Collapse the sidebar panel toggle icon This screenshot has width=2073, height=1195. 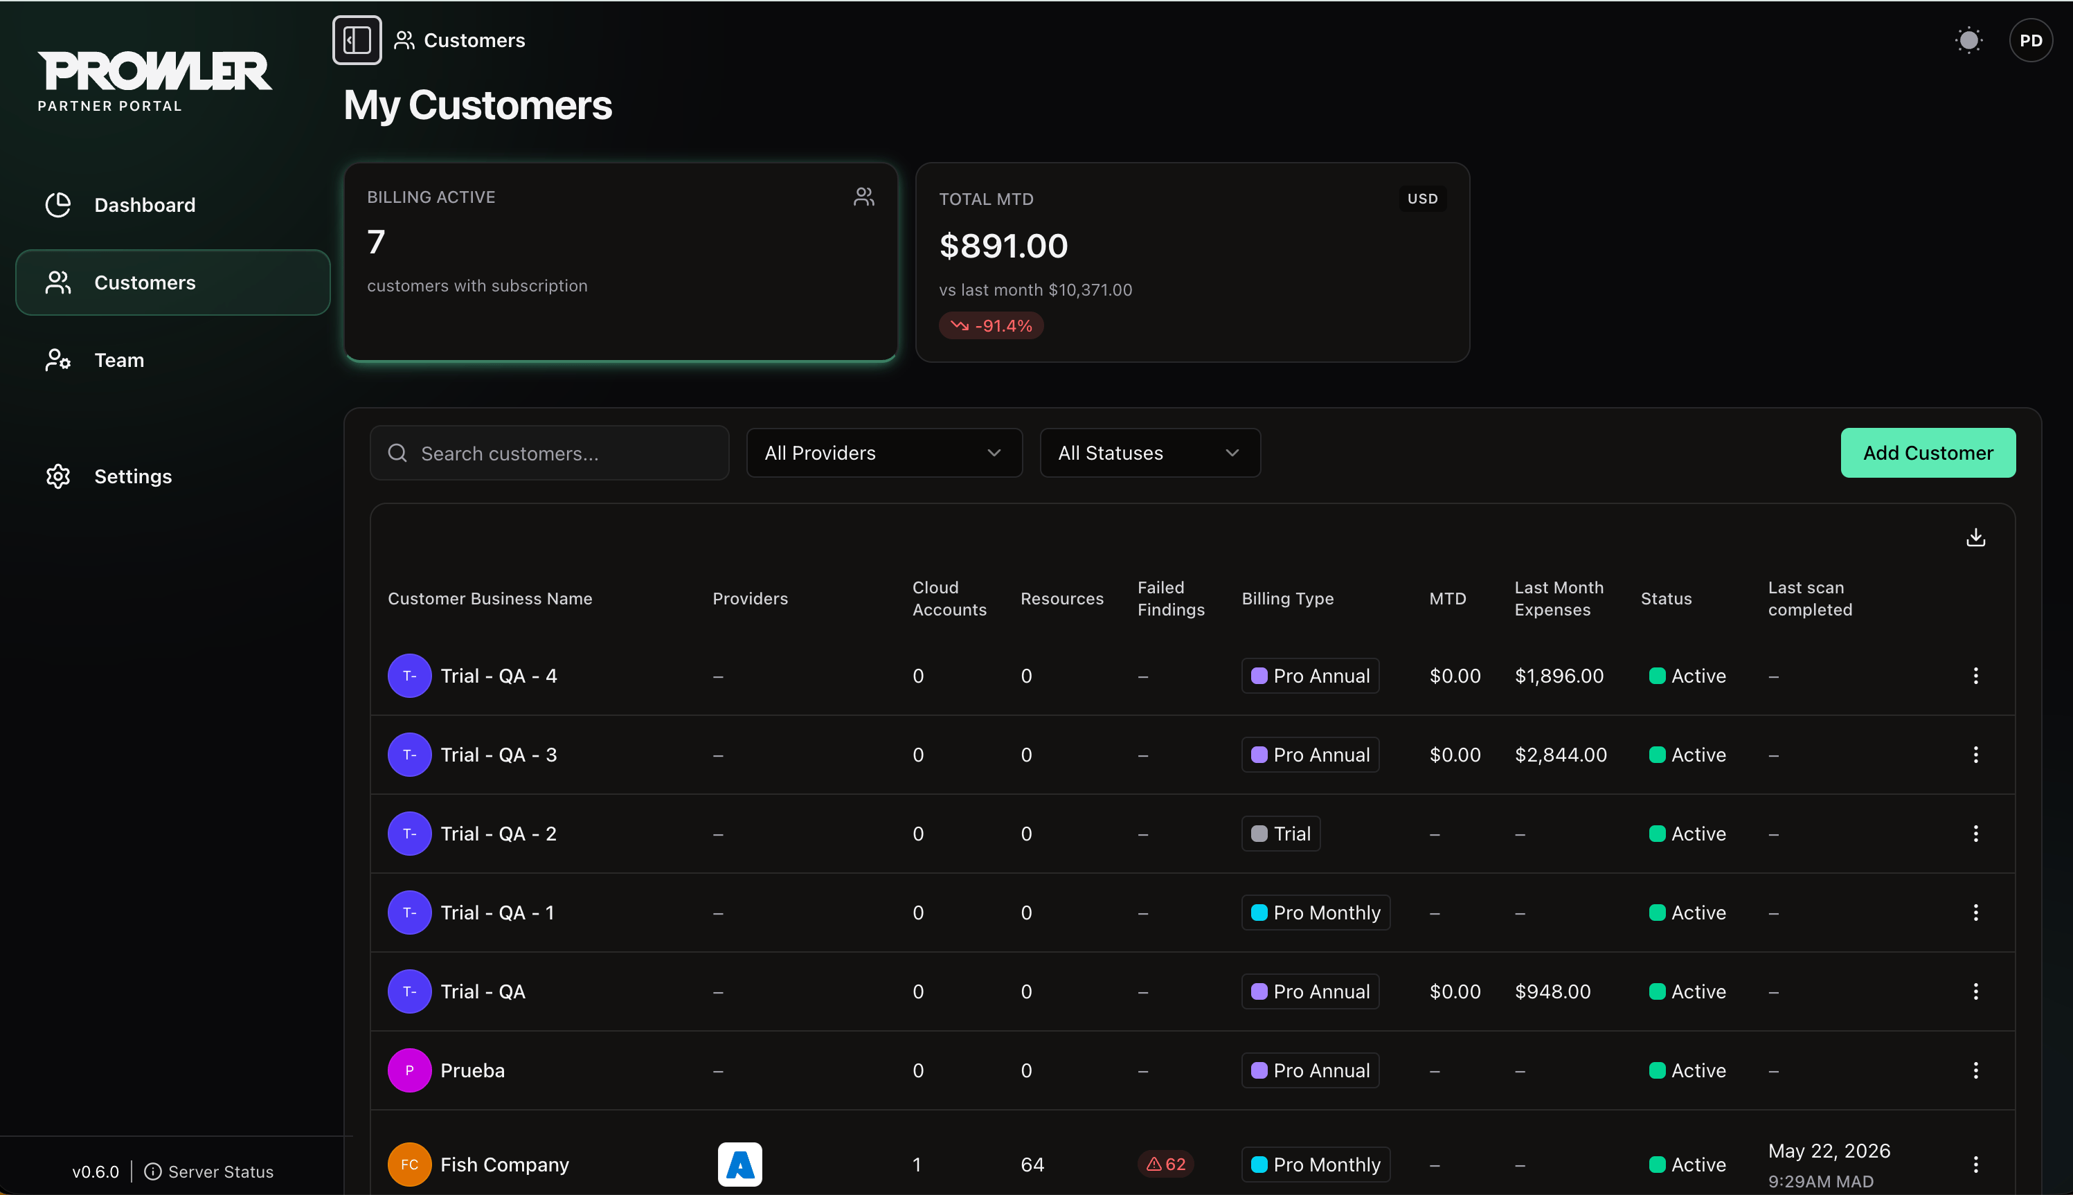357,40
